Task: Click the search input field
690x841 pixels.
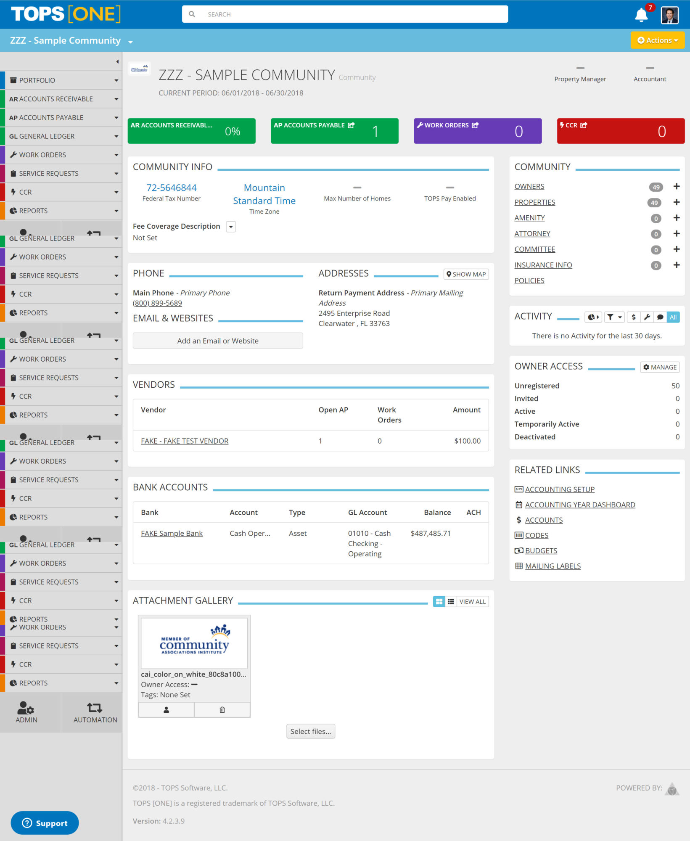Action: (345, 14)
